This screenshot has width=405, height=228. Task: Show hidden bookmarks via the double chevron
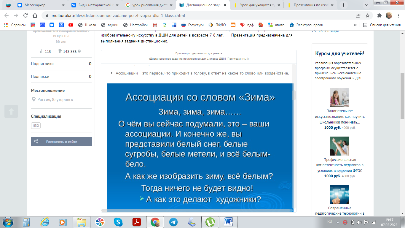pyautogui.click(x=355, y=25)
